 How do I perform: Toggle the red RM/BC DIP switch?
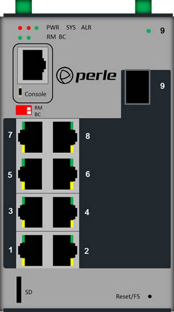(x=24, y=110)
